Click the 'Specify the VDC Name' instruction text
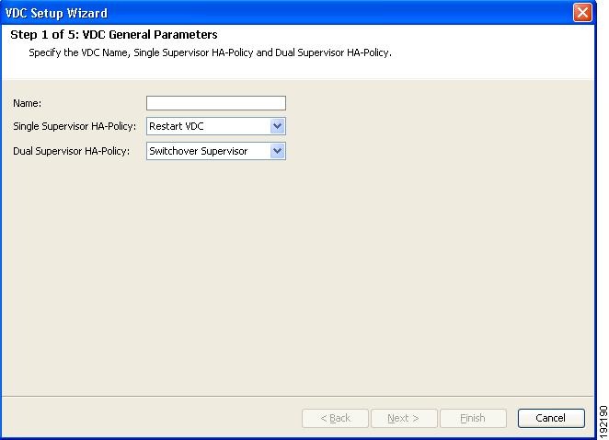Viewport: 609px width, 440px height. click(210, 52)
